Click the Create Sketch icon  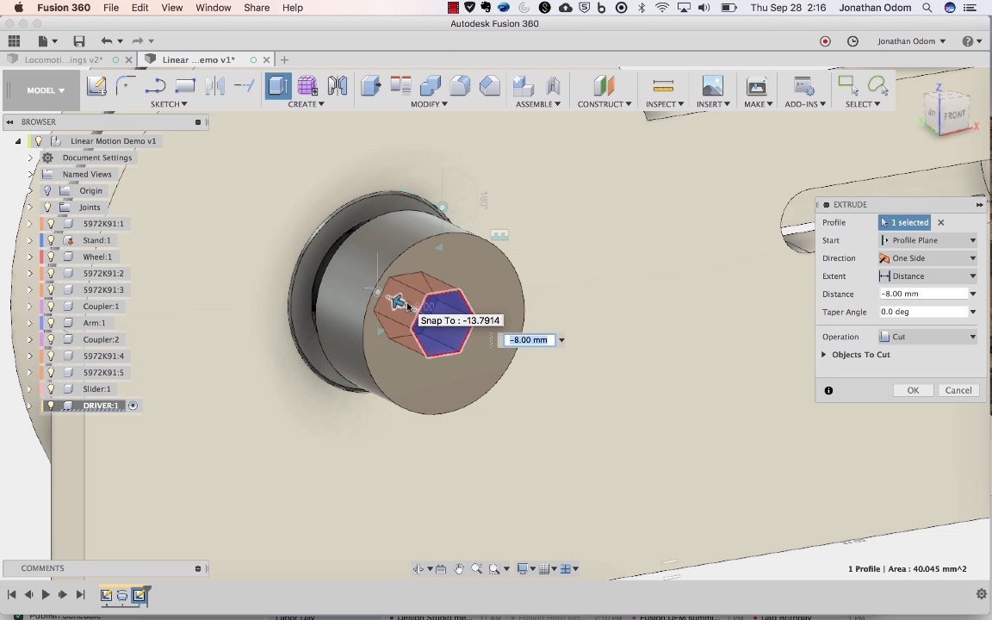[x=96, y=86]
